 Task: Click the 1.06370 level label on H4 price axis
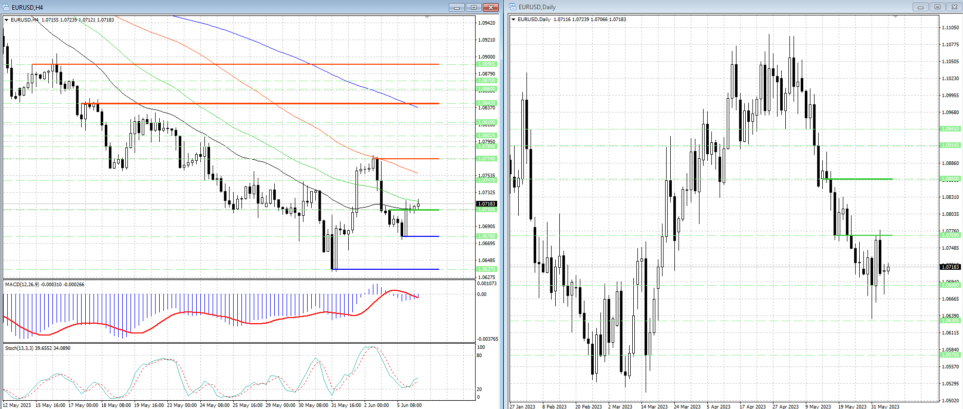(x=487, y=269)
